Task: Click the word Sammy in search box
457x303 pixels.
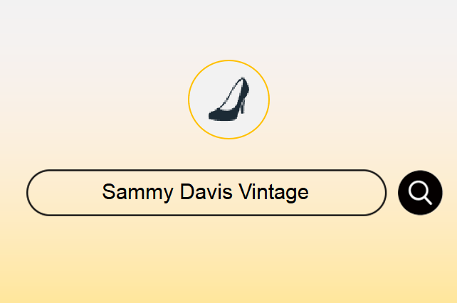Action: 137,193
